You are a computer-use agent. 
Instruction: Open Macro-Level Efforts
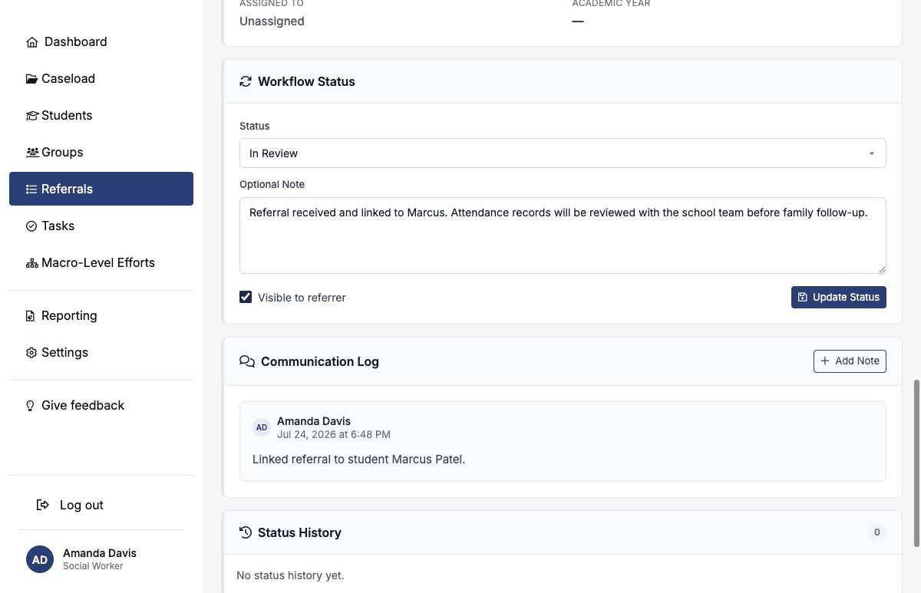point(101,262)
